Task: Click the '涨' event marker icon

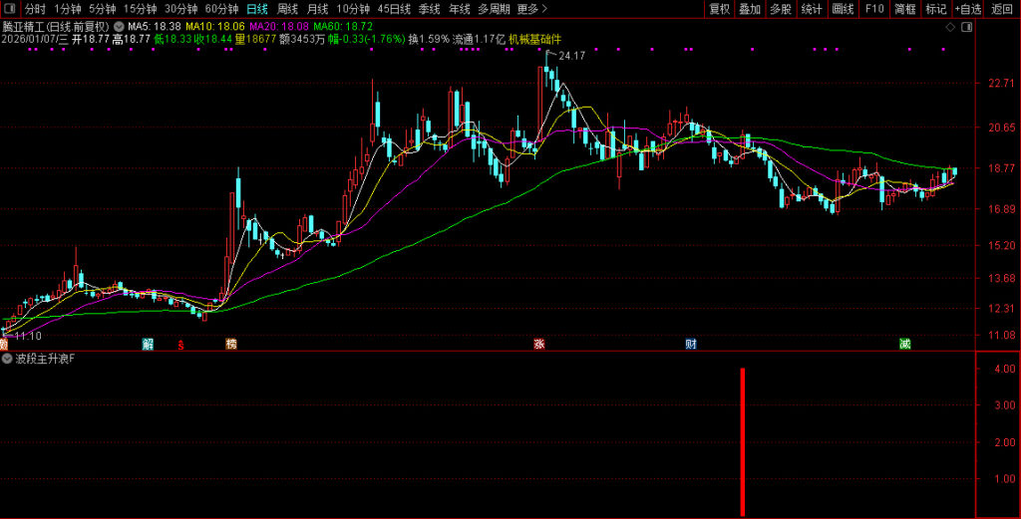Action: click(x=538, y=345)
